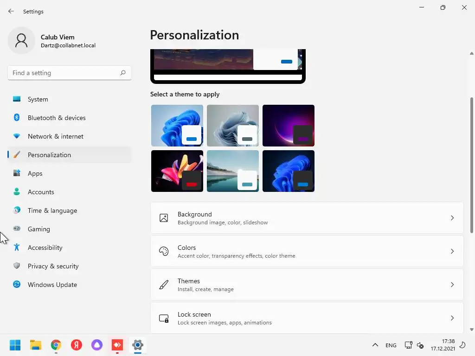Click user name Calub Viem

pos(58,37)
